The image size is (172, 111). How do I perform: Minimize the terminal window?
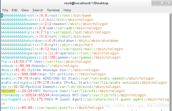click(x=155, y=3)
